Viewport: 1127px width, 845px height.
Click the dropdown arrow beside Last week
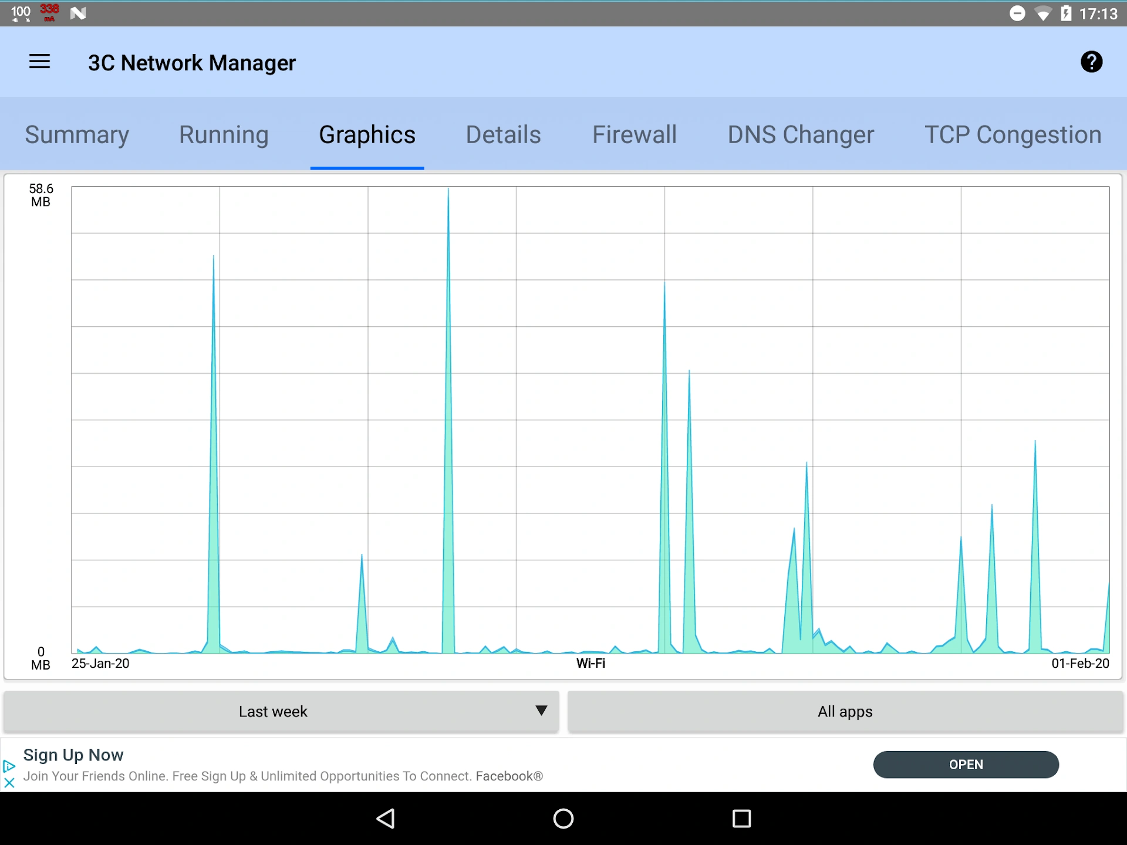point(541,711)
